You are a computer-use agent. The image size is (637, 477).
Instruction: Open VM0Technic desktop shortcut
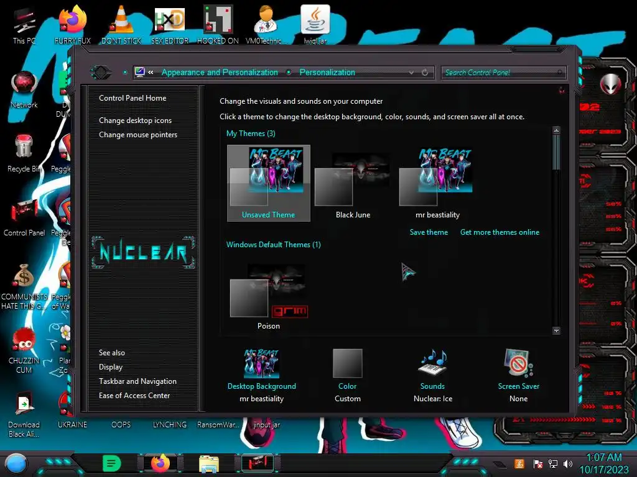click(266, 25)
